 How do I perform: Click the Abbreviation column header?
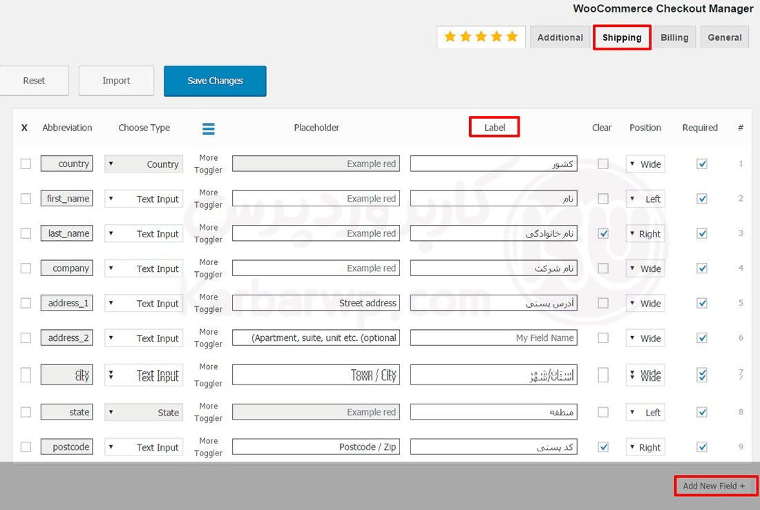point(67,128)
